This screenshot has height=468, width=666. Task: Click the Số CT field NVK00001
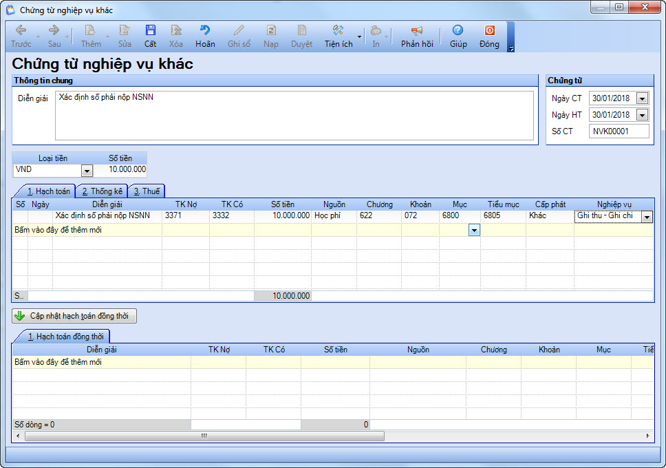(x=619, y=131)
